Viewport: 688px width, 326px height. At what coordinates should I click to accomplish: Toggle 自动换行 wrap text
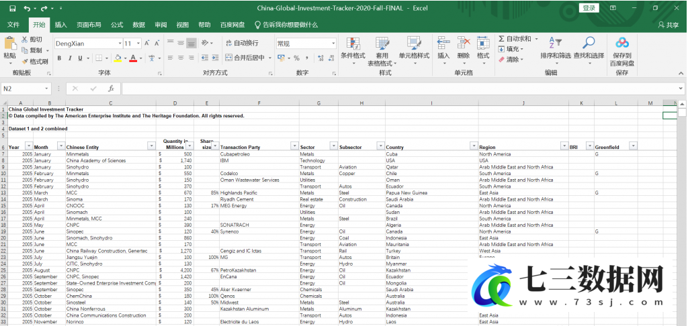coord(242,43)
